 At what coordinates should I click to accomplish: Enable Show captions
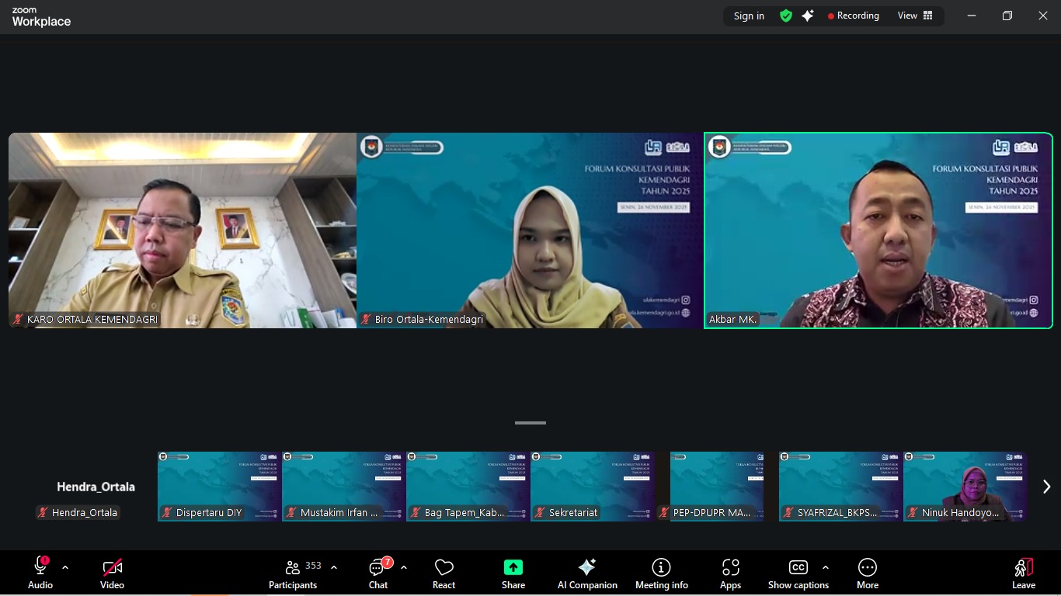pyautogui.click(x=798, y=573)
